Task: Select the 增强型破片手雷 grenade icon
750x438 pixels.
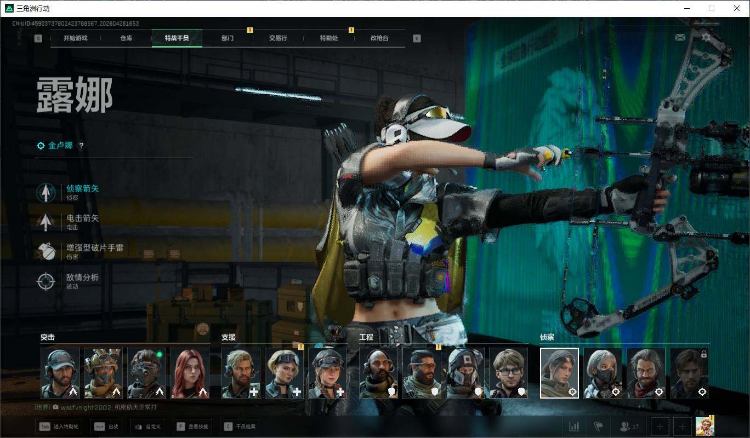Action: click(x=46, y=251)
